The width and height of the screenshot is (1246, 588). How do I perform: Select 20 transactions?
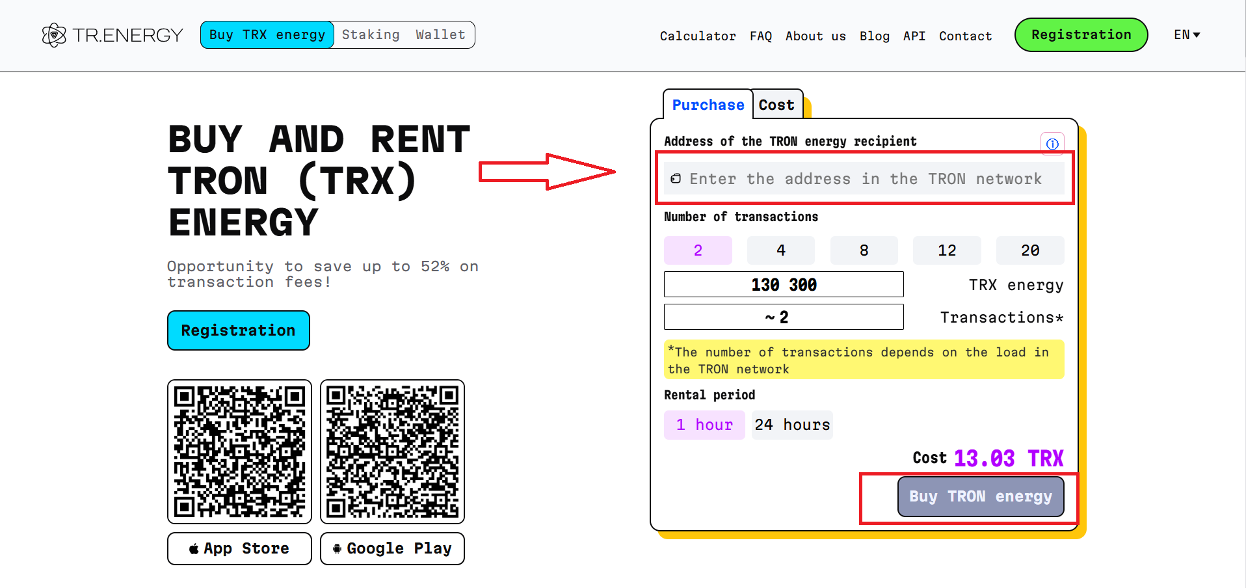point(1030,250)
